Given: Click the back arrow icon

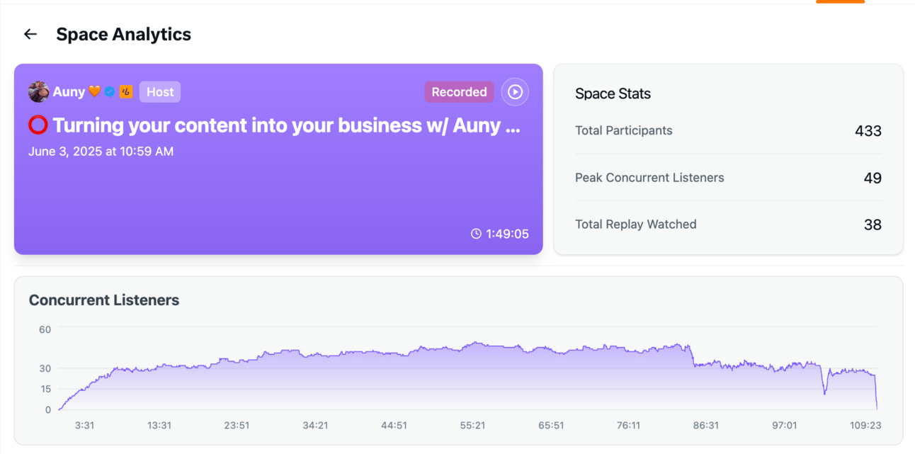Looking at the screenshot, I should tap(30, 34).
